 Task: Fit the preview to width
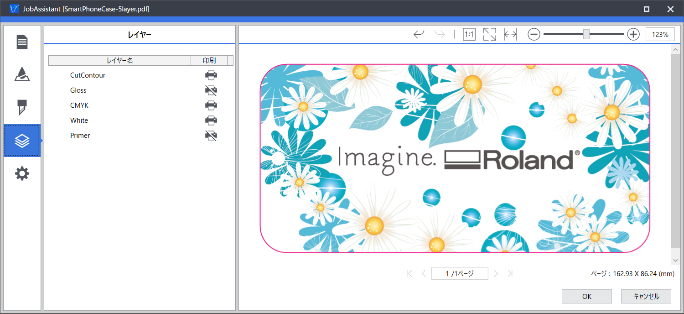(x=510, y=34)
